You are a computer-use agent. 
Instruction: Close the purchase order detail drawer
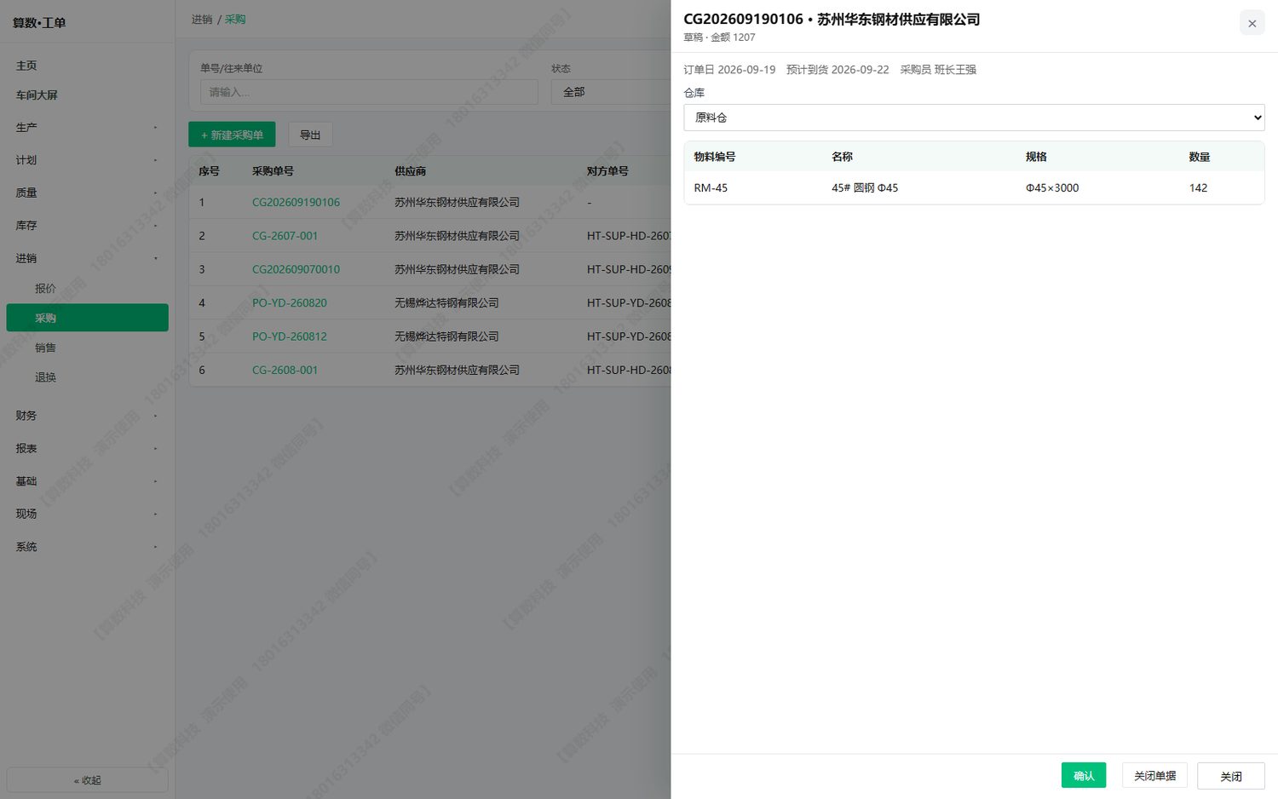(1252, 23)
